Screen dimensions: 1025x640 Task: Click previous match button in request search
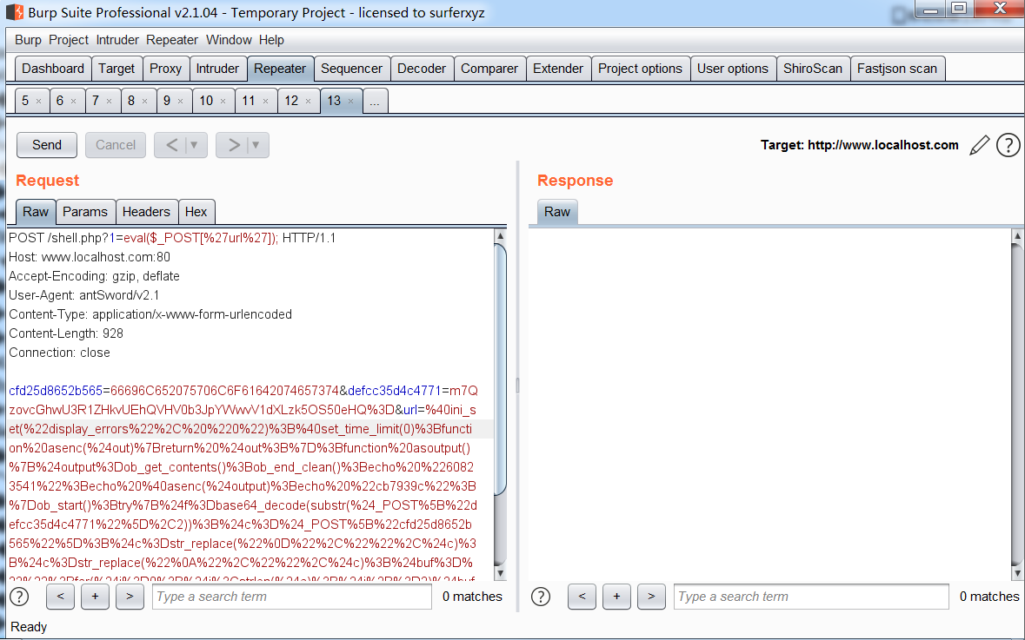(x=61, y=597)
